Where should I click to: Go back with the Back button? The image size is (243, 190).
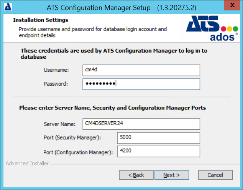tap(136, 175)
